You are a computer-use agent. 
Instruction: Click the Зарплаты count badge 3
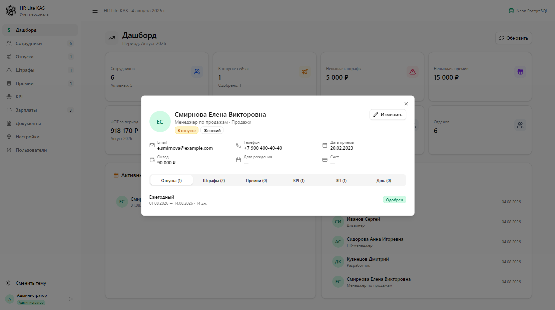[70, 110]
